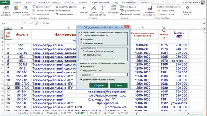
Task: Collapse the ribbon with the arrow
Action: click(x=204, y=18)
